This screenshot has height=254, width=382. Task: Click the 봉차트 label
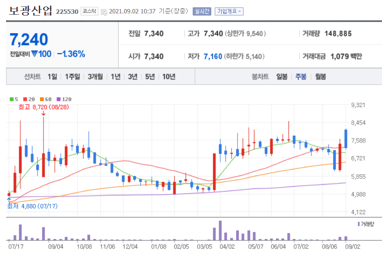(260, 77)
